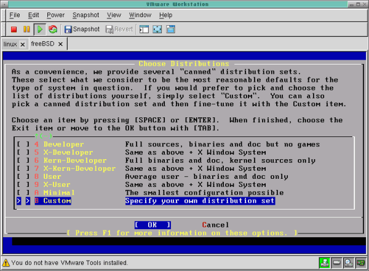
Task: Check the Kern-Developer distribution checkbox
Action: point(23,160)
